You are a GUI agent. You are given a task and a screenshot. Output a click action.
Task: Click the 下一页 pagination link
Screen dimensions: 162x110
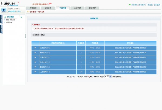coord(77,77)
